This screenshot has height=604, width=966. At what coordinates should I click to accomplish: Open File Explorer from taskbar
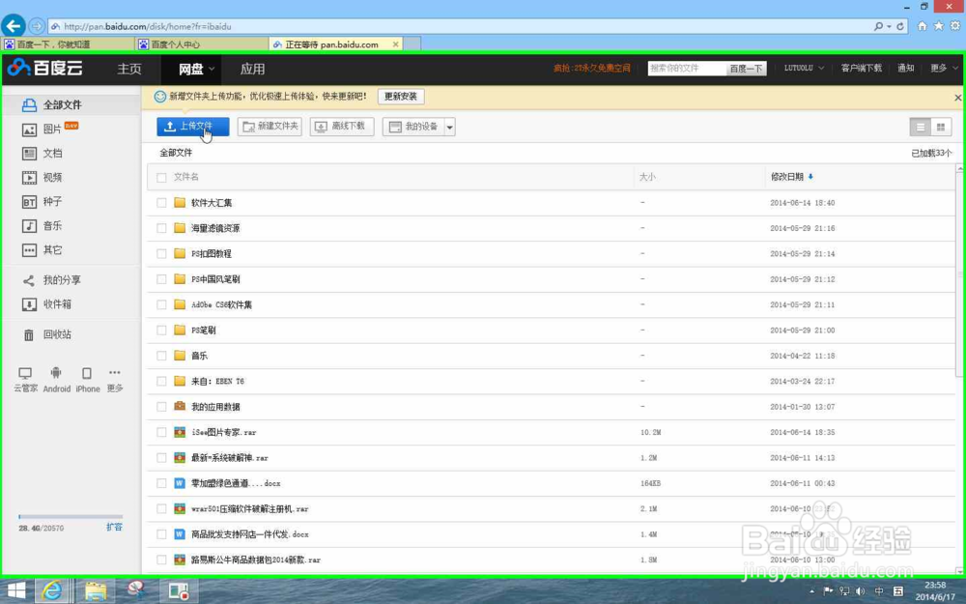point(96,591)
